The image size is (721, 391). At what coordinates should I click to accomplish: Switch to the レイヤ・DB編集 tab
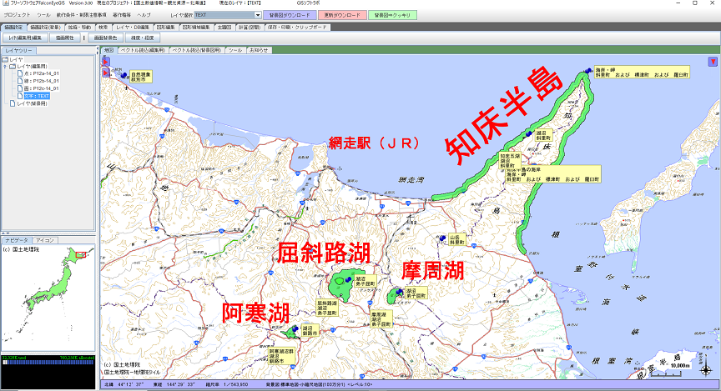click(133, 28)
